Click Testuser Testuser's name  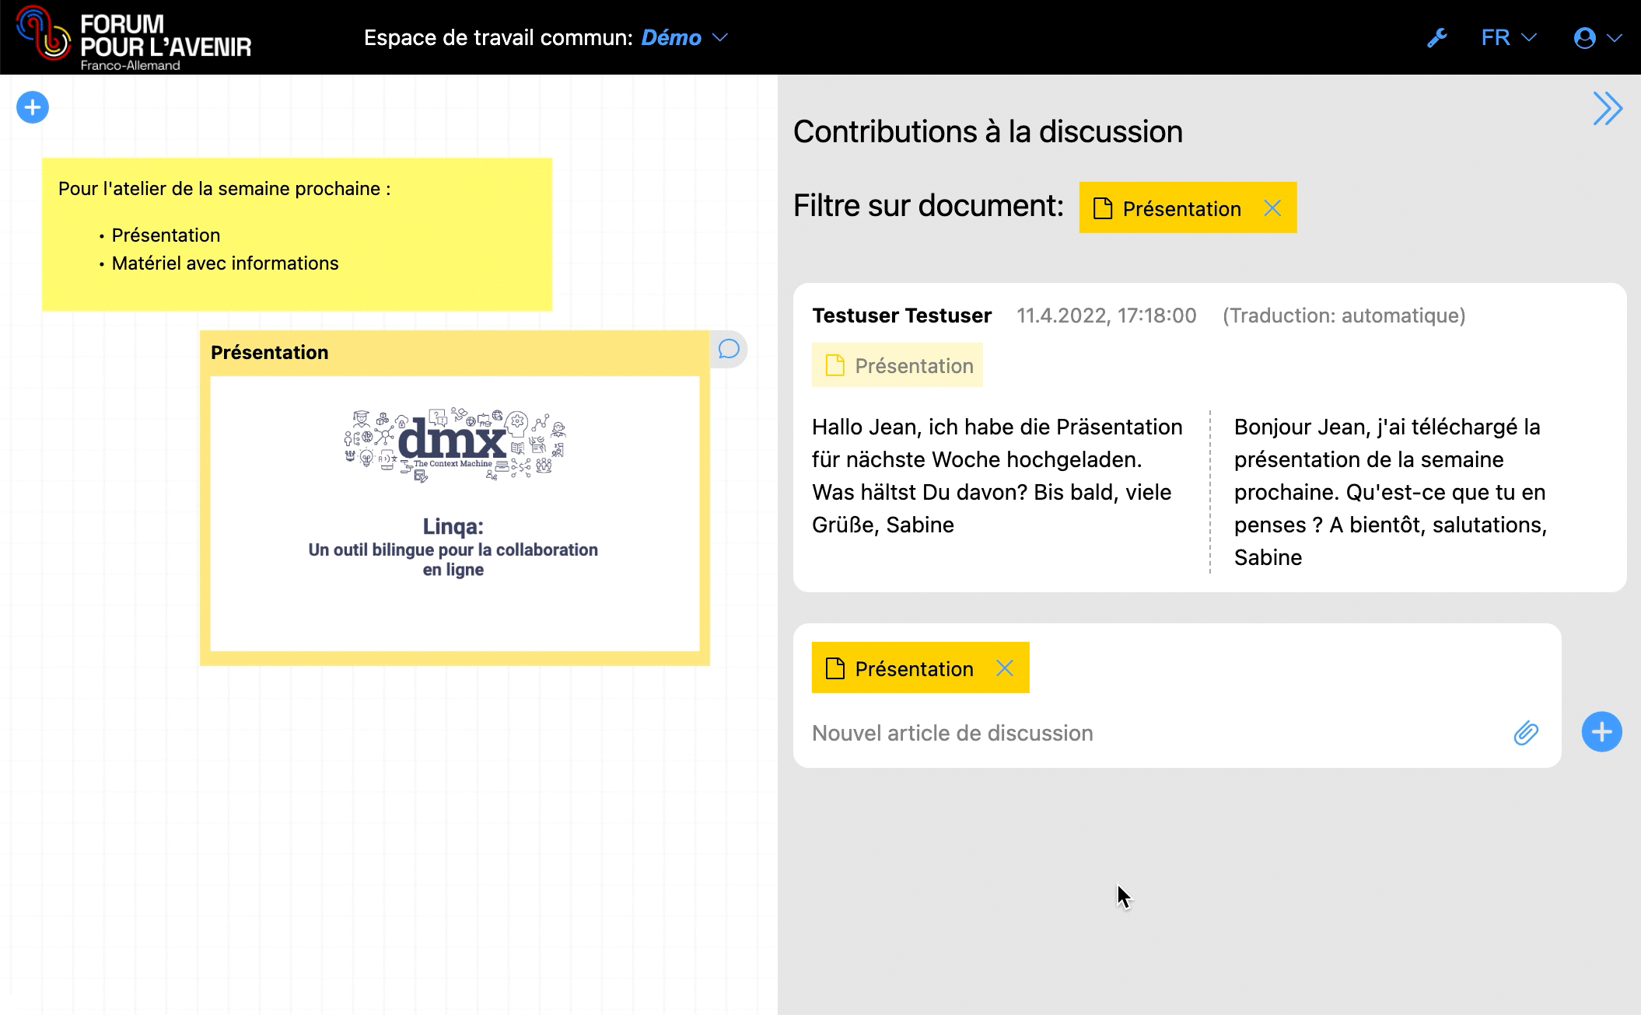(x=901, y=316)
